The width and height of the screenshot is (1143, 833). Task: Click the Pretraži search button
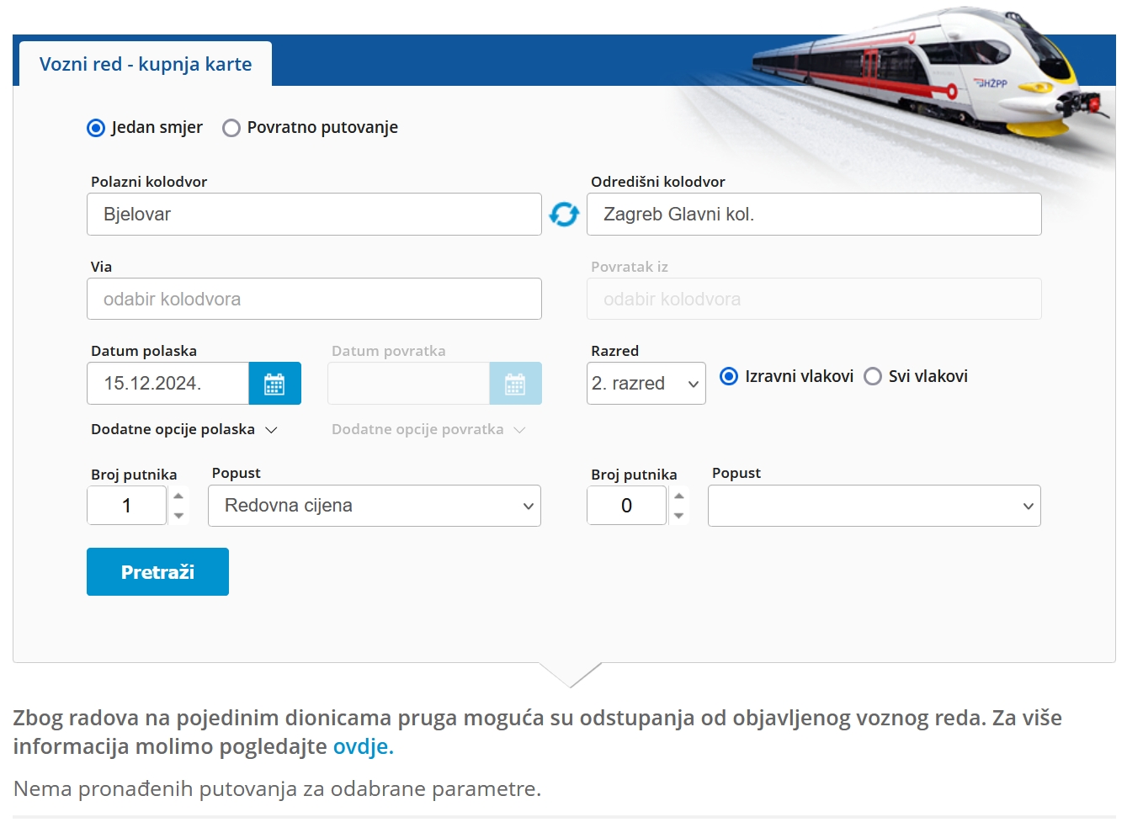157,572
